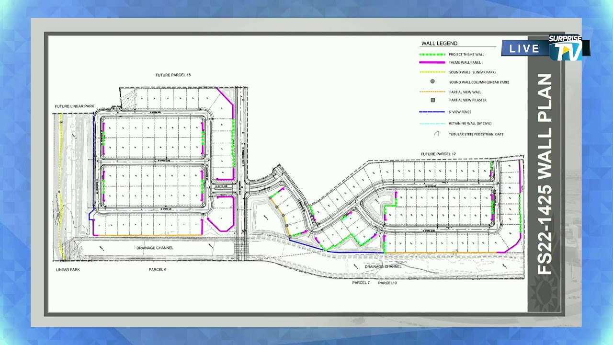Click the 'WALL LEGEND' heading
The width and height of the screenshot is (613, 345).
(439, 44)
